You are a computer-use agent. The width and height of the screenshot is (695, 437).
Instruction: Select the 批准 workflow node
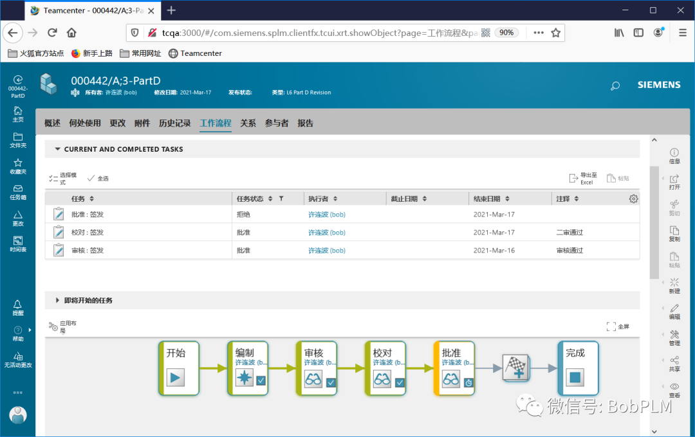454,368
